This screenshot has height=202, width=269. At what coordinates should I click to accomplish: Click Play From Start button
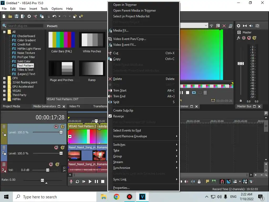coord(84,181)
